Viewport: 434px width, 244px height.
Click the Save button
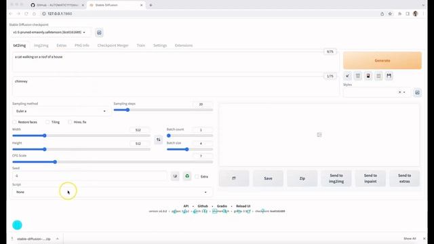[268, 178]
